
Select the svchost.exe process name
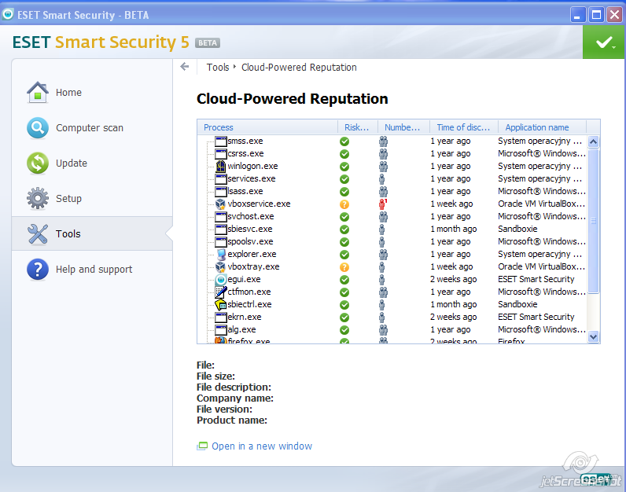251,216
